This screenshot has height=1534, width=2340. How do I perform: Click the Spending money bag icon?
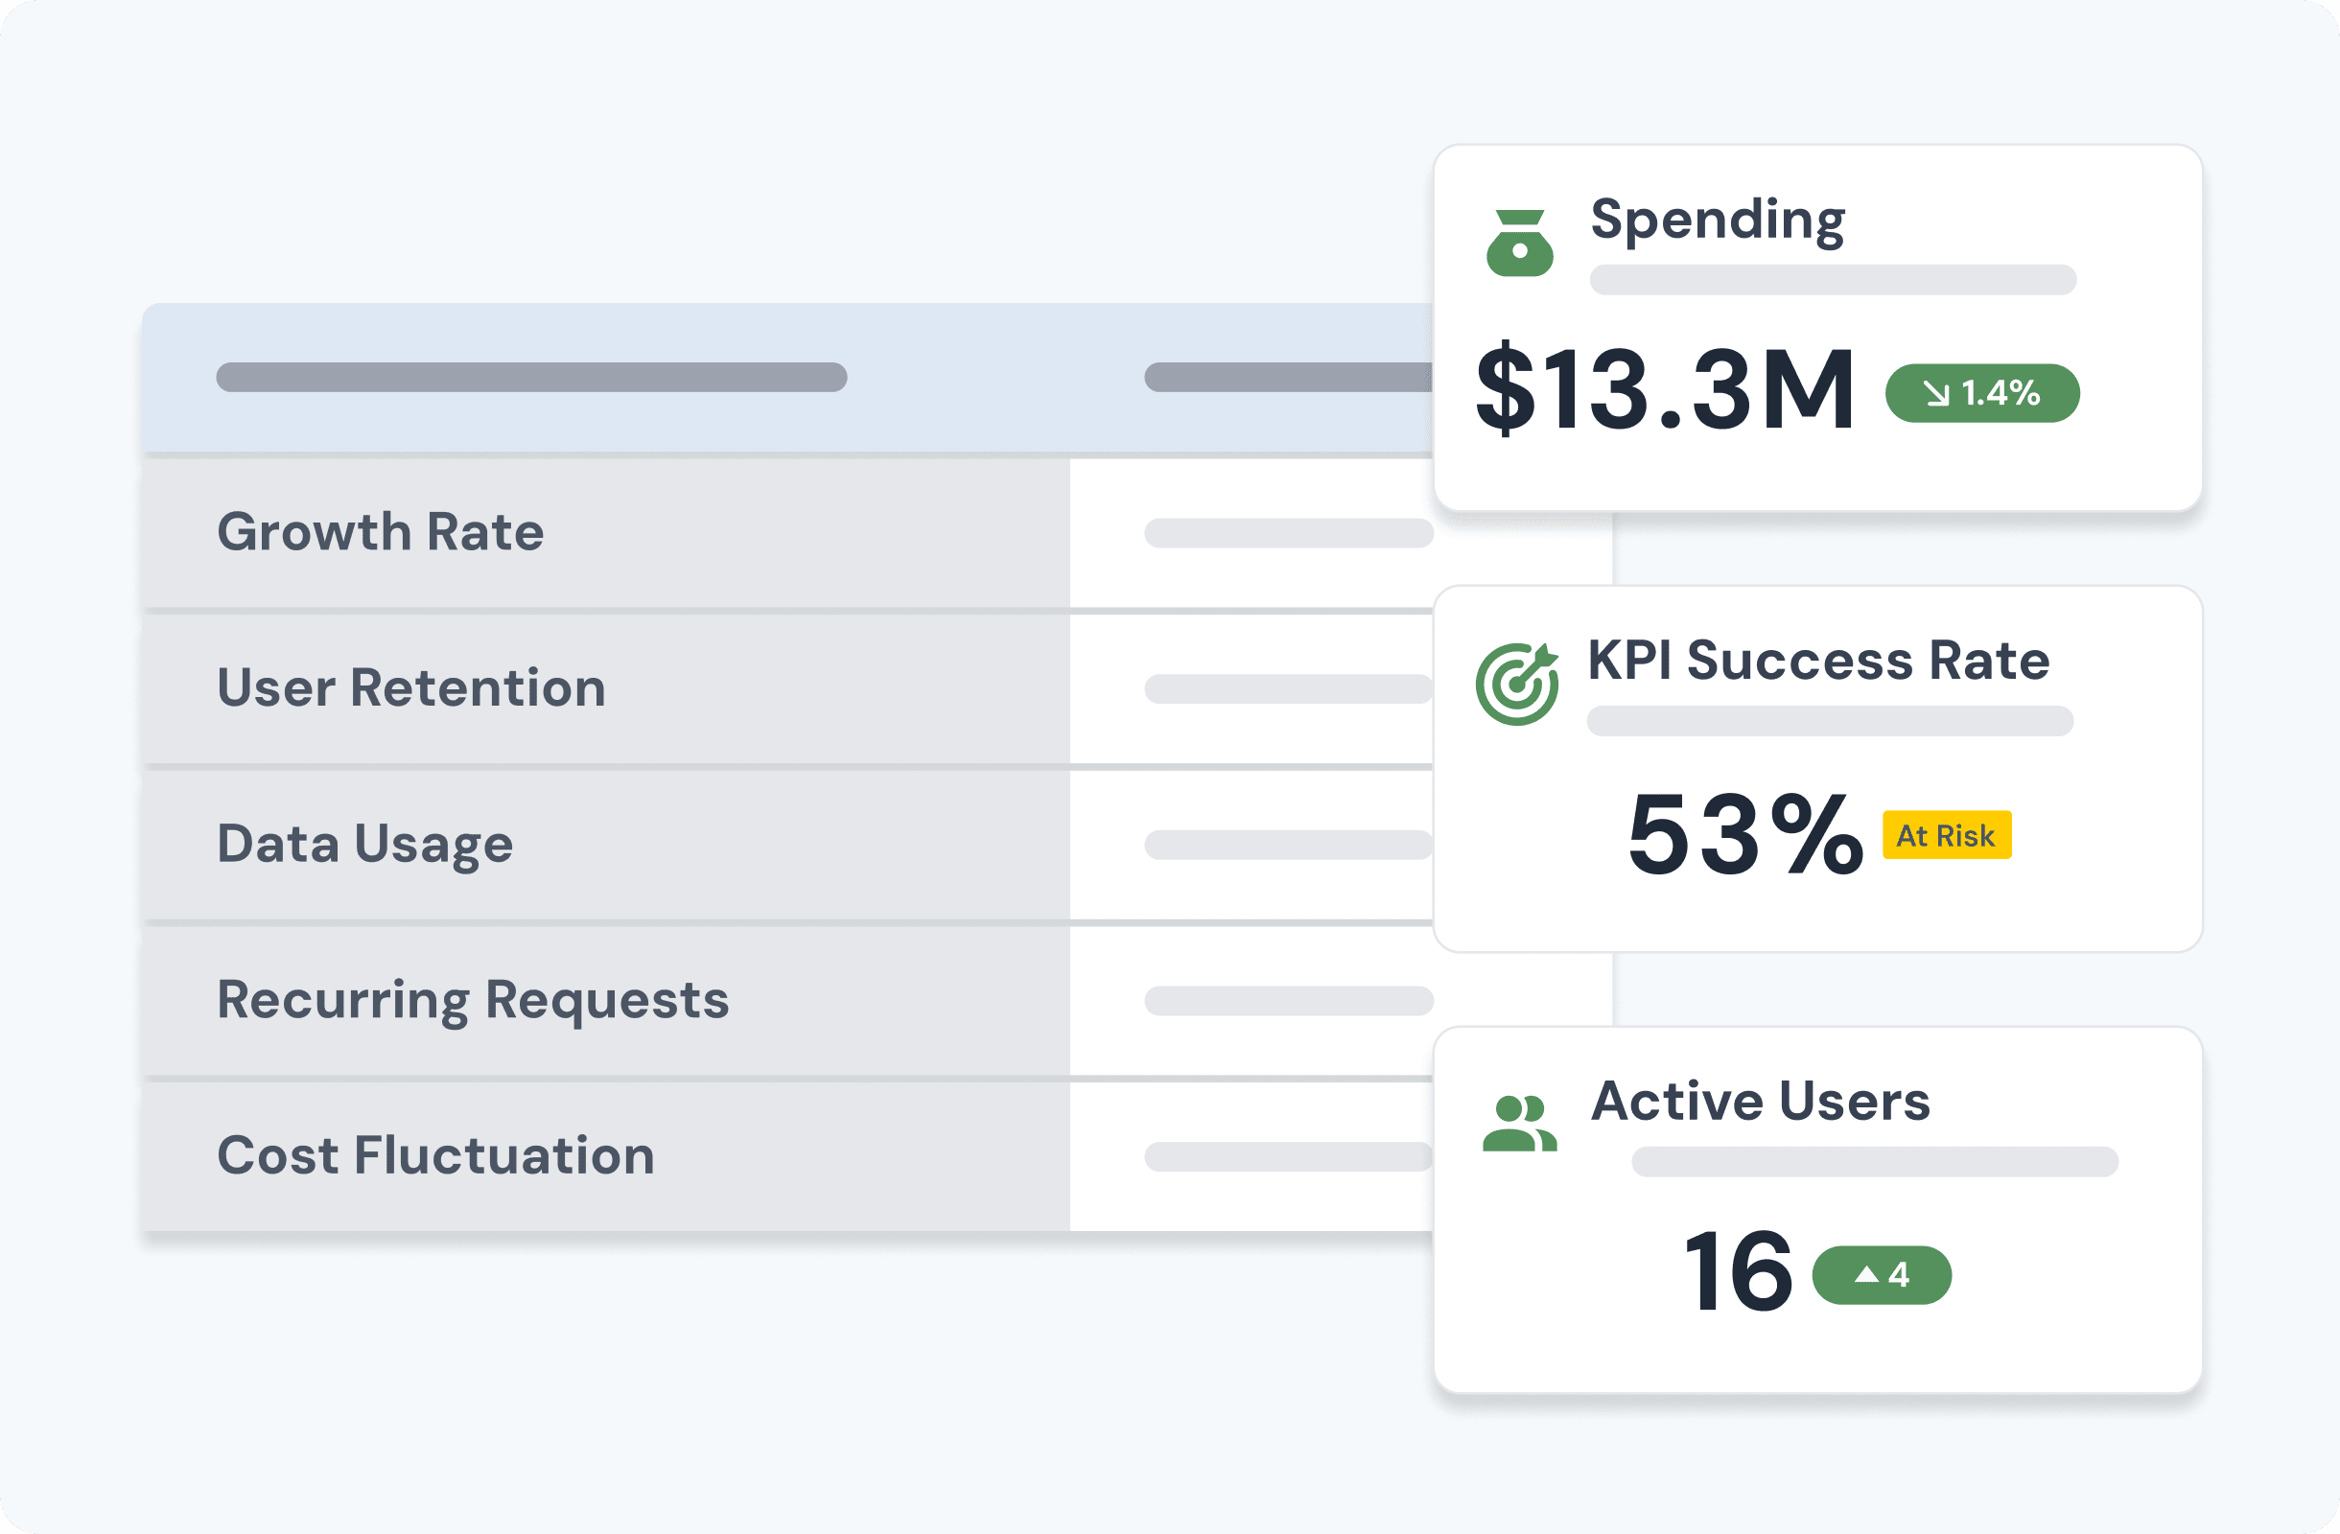(1519, 243)
